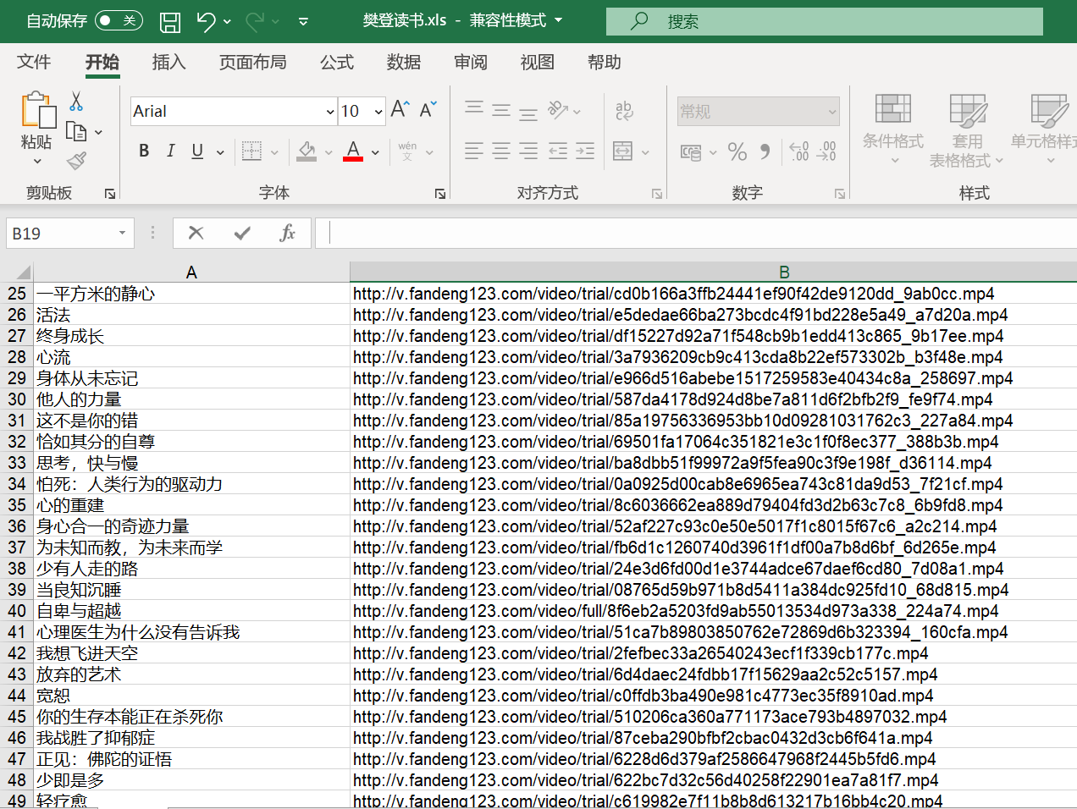1077x809 pixels.
Task: Open the Clipboard pane launcher
Action: point(110,194)
